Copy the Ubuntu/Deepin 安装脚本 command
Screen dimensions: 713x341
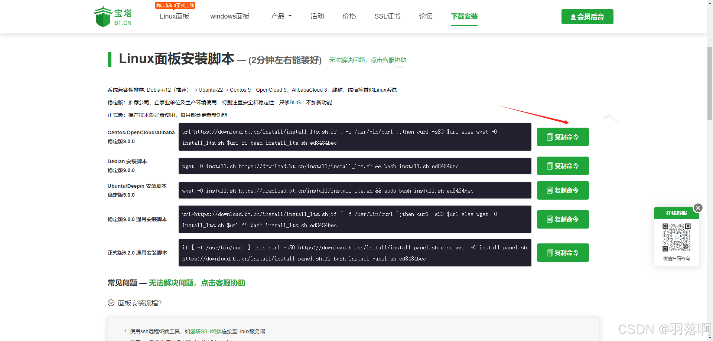tap(563, 190)
